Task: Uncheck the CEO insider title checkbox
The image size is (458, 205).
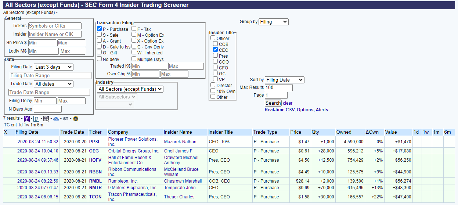Action: (x=216, y=50)
